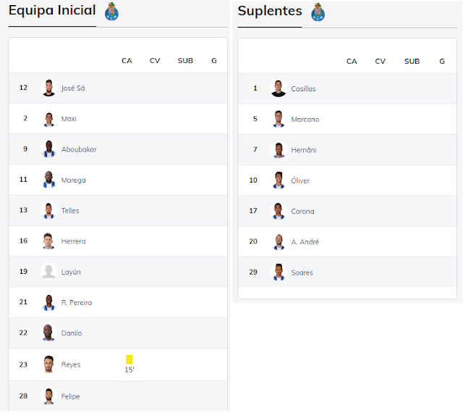463x413 pixels.
Task: Click Danilo's player avatar
Action: click(48, 333)
